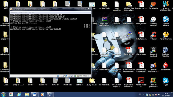
Task: Switch to Microsoft Word on the taskbar
Action: [x=35, y=95]
